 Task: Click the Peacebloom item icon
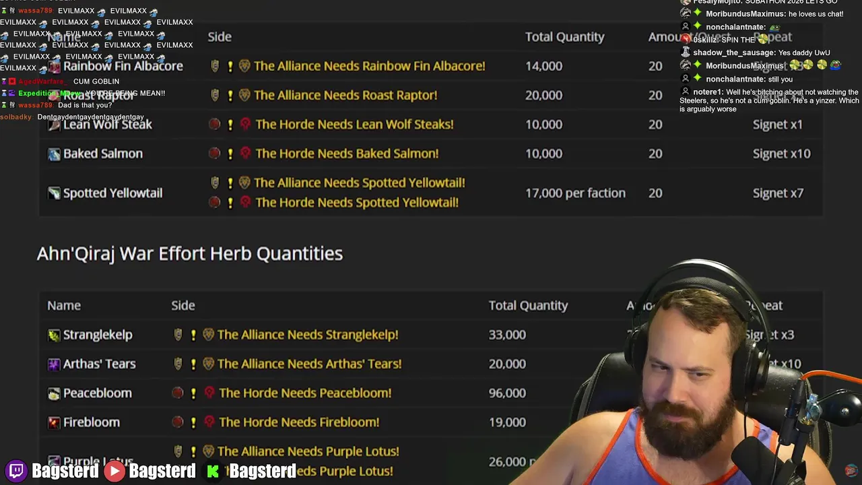tap(54, 393)
